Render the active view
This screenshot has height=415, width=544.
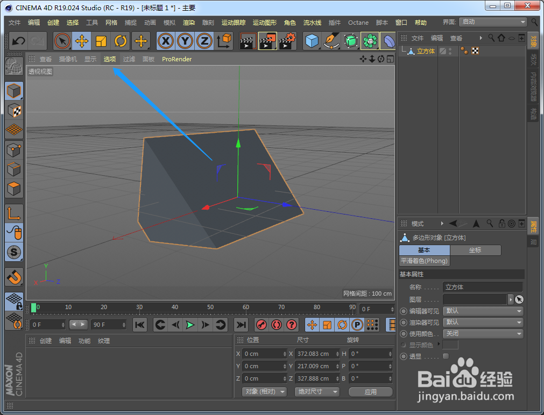point(249,41)
